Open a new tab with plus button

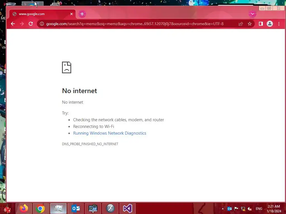pyautogui.click(x=82, y=14)
